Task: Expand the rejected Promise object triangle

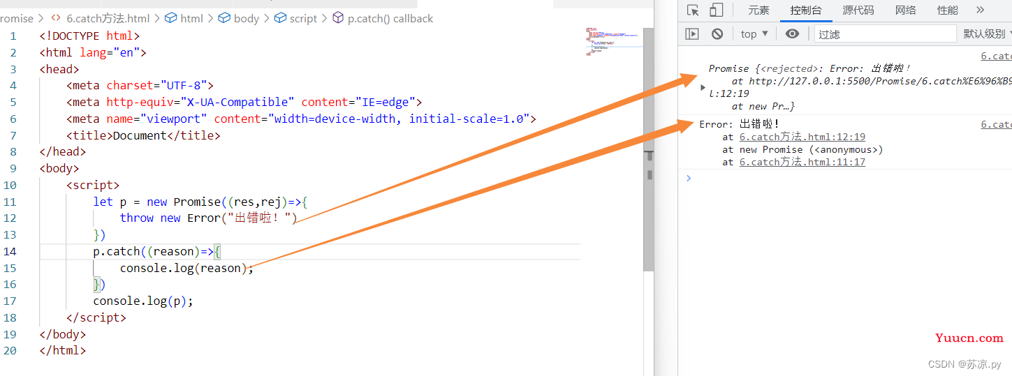Action: [703, 87]
